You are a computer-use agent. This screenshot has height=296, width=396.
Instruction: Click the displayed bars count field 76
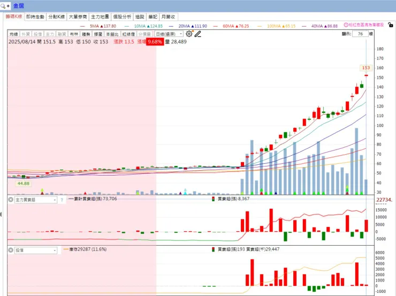click(360, 34)
